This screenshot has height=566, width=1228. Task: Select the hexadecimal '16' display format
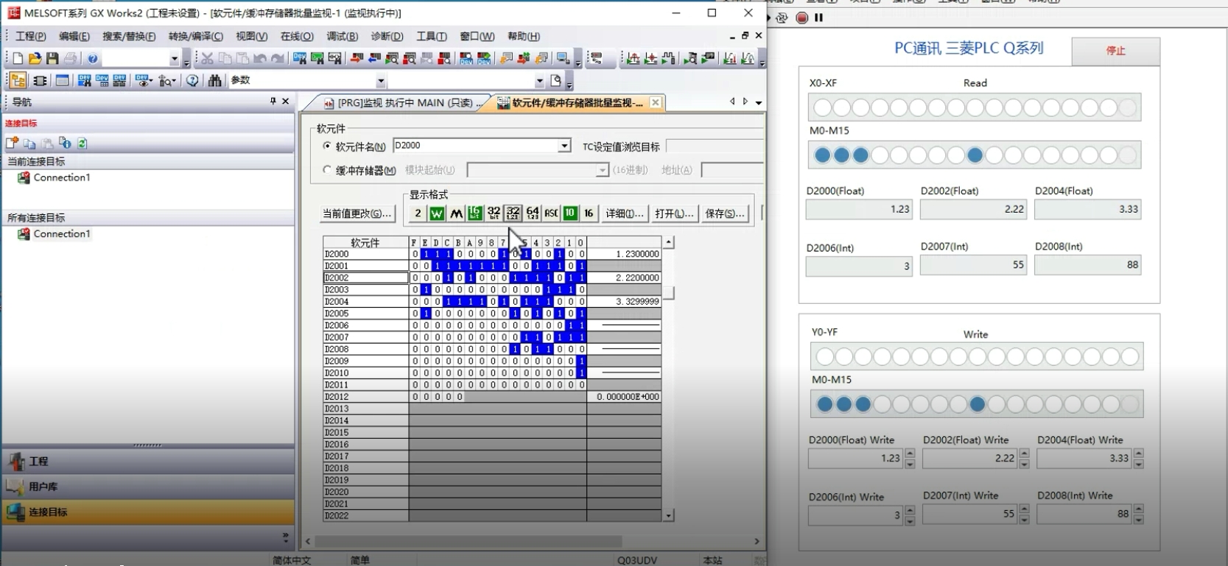tap(589, 213)
